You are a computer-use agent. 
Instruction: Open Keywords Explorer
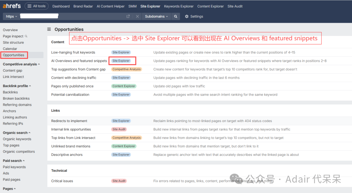pyautogui.click(x=179, y=6)
